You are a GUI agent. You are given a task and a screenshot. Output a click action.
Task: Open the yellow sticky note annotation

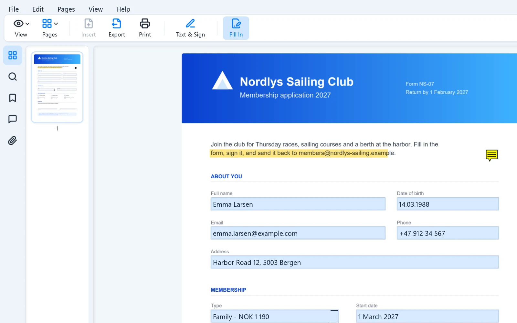pyautogui.click(x=491, y=155)
